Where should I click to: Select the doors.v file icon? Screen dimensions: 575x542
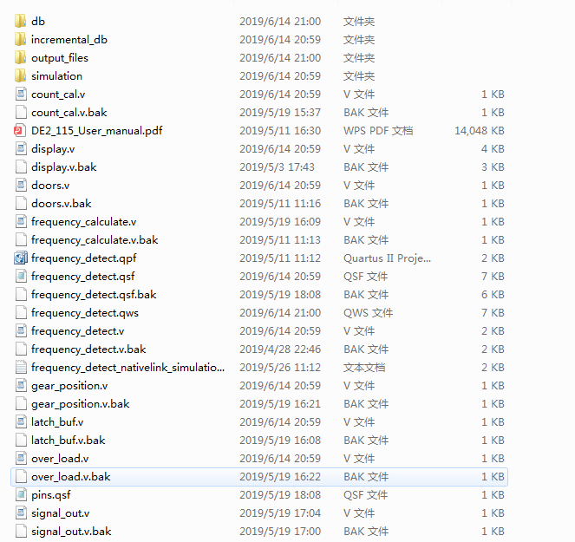click(x=21, y=186)
